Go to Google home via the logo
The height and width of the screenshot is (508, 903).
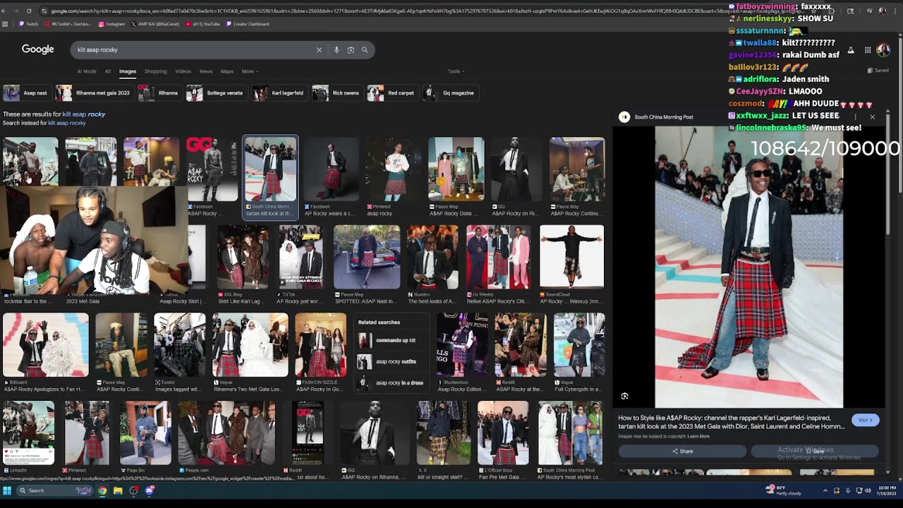(38, 49)
